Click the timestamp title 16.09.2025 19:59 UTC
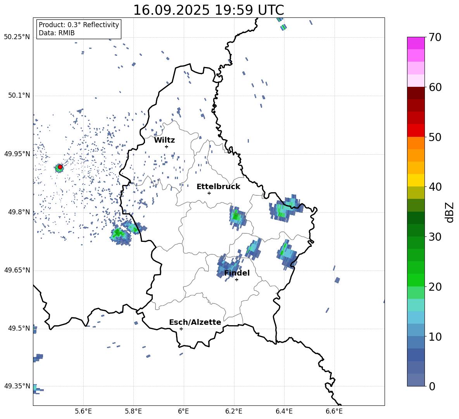 (x=209, y=10)
